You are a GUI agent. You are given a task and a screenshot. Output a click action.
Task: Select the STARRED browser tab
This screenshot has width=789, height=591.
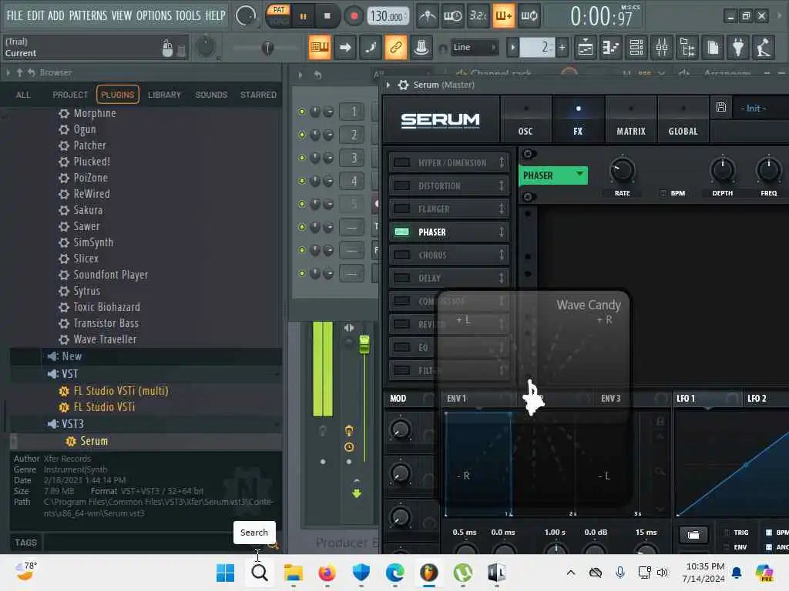click(258, 95)
